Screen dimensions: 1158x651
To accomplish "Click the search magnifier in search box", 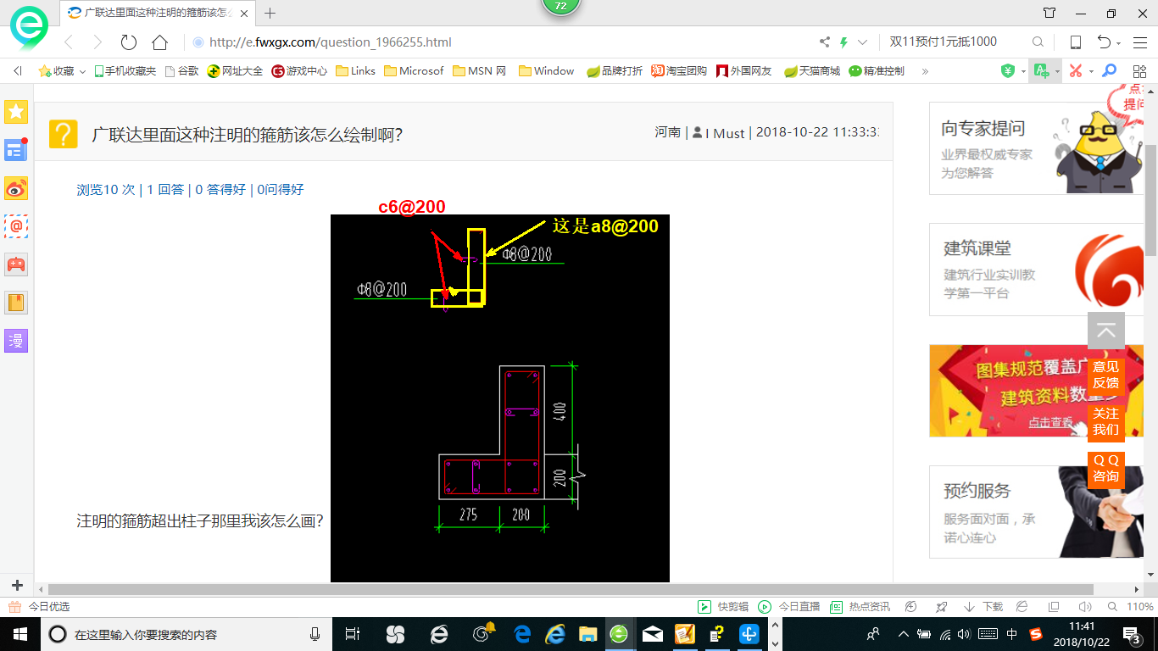I will pyautogui.click(x=1038, y=42).
